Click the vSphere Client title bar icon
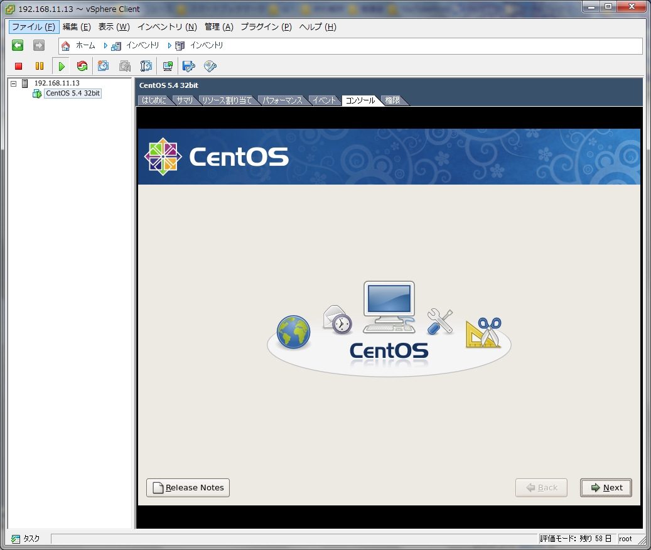 9,9
